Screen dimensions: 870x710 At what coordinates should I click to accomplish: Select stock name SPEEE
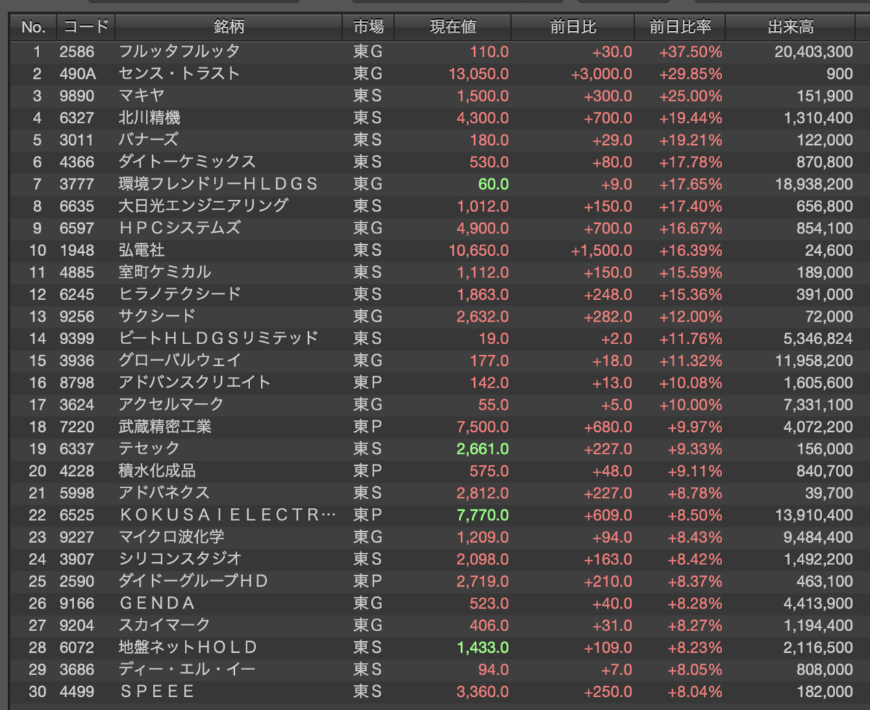[157, 691]
